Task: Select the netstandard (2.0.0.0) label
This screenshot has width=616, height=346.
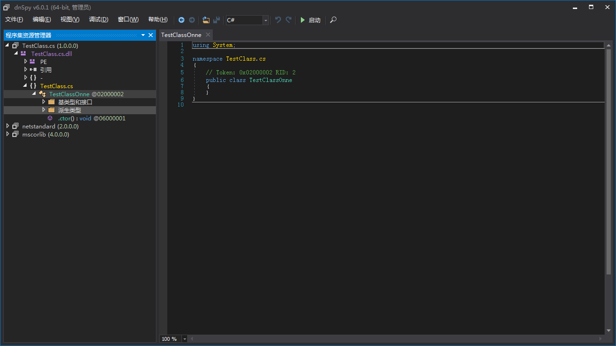Action: click(x=50, y=127)
